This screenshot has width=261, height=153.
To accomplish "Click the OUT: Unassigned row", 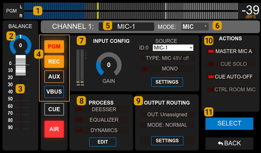I will (167, 114).
